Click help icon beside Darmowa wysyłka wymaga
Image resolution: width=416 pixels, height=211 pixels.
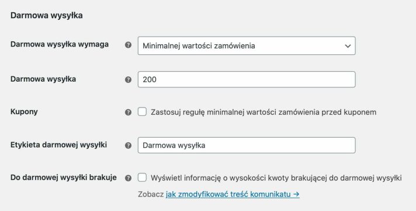pos(128,45)
